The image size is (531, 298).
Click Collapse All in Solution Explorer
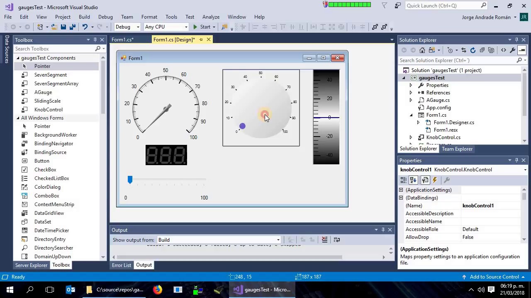click(x=482, y=50)
